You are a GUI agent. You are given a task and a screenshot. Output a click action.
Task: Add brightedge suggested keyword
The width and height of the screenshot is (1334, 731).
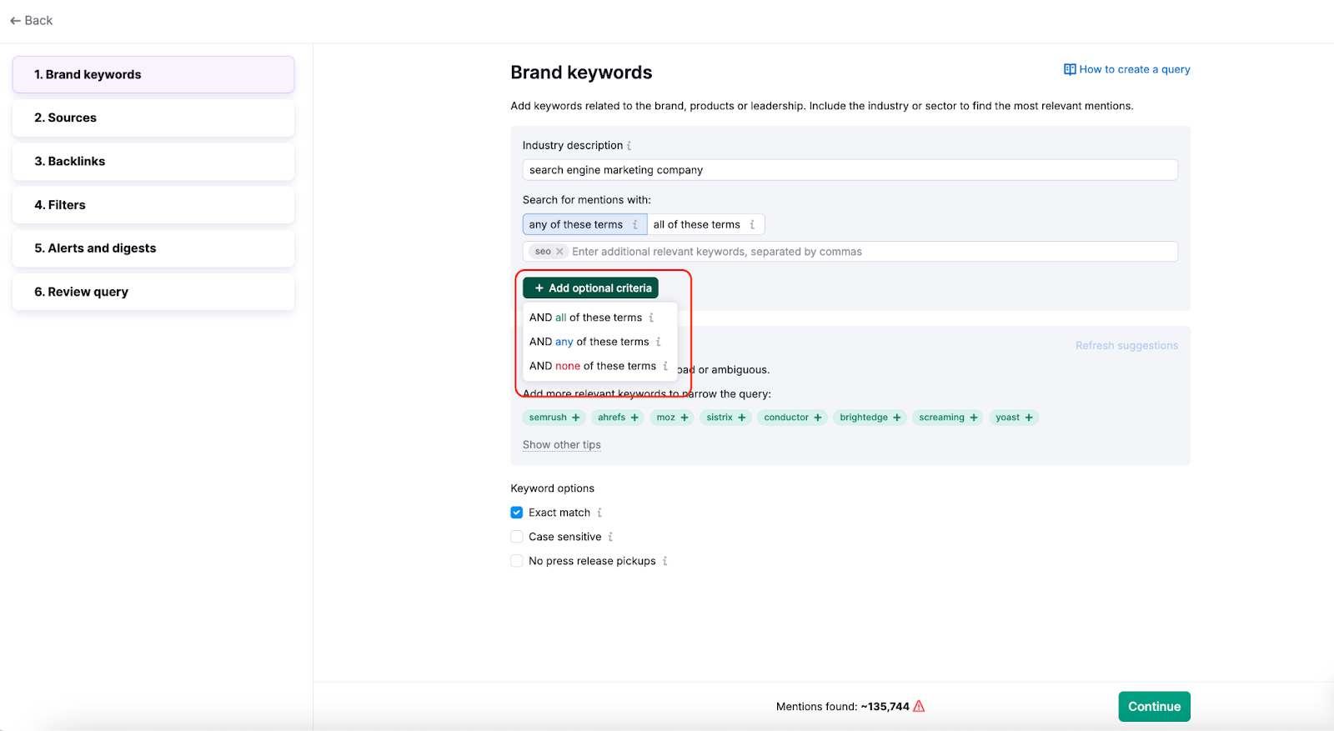pyautogui.click(x=870, y=418)
